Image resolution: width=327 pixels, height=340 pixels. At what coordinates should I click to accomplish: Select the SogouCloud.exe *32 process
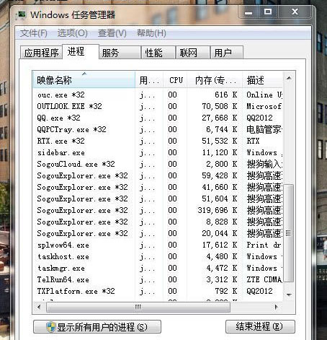158,164
